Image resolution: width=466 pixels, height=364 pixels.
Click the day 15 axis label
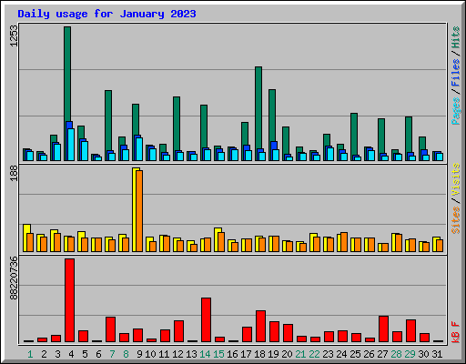218,354
